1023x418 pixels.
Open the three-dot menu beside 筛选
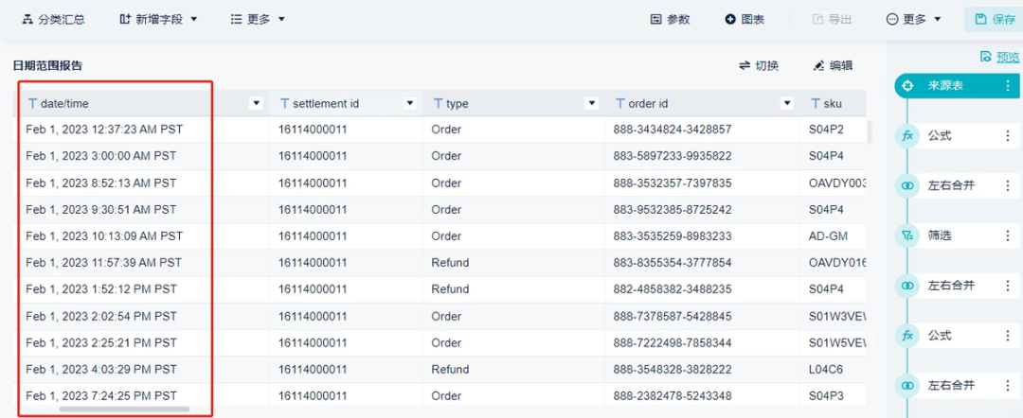(x=1008, y=235)
